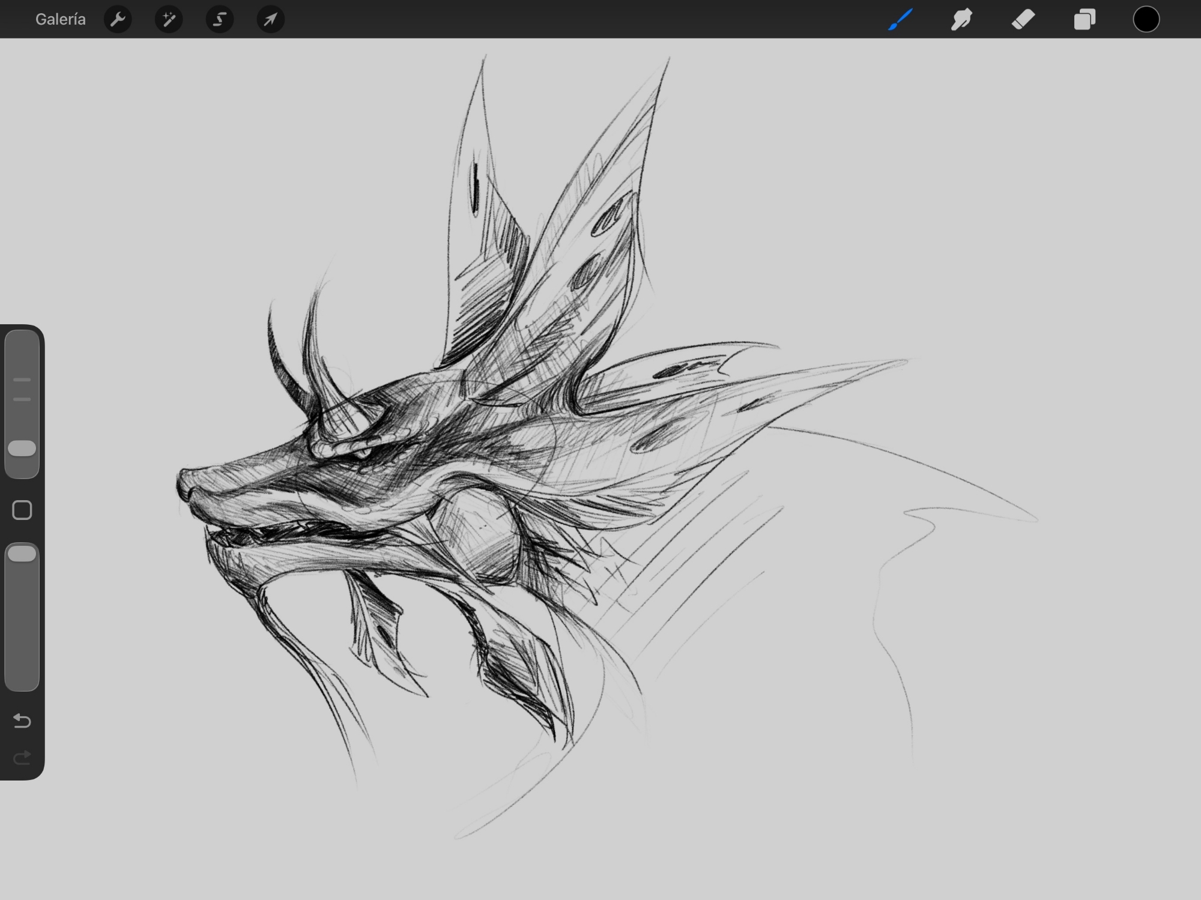This screenshot has height=900, width=1201.
Task: Select the Smudge finger tool
Action: coord(961,19)
